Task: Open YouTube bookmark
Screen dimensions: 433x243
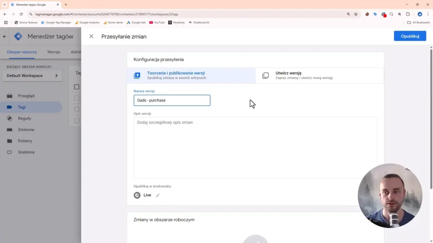Action: point(157,23)
